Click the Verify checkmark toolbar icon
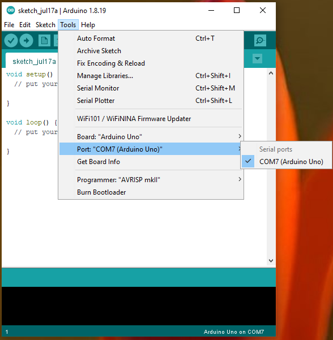 pyautogui.click(x=11, y=41)
